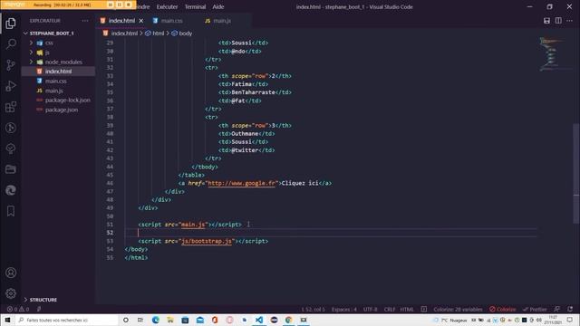This screenshot has height=326, width=580.
Task: Expand the css folder
Action: 49,43
